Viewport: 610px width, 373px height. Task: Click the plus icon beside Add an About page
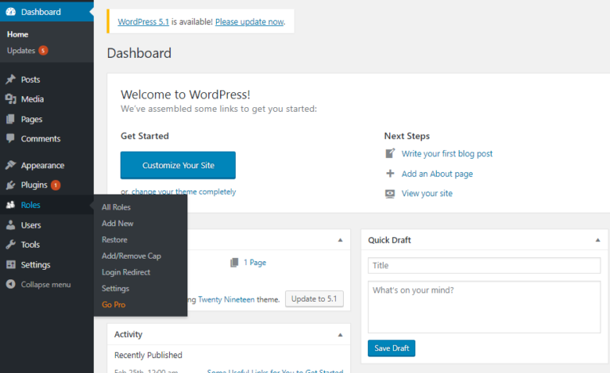pos(390,173)
